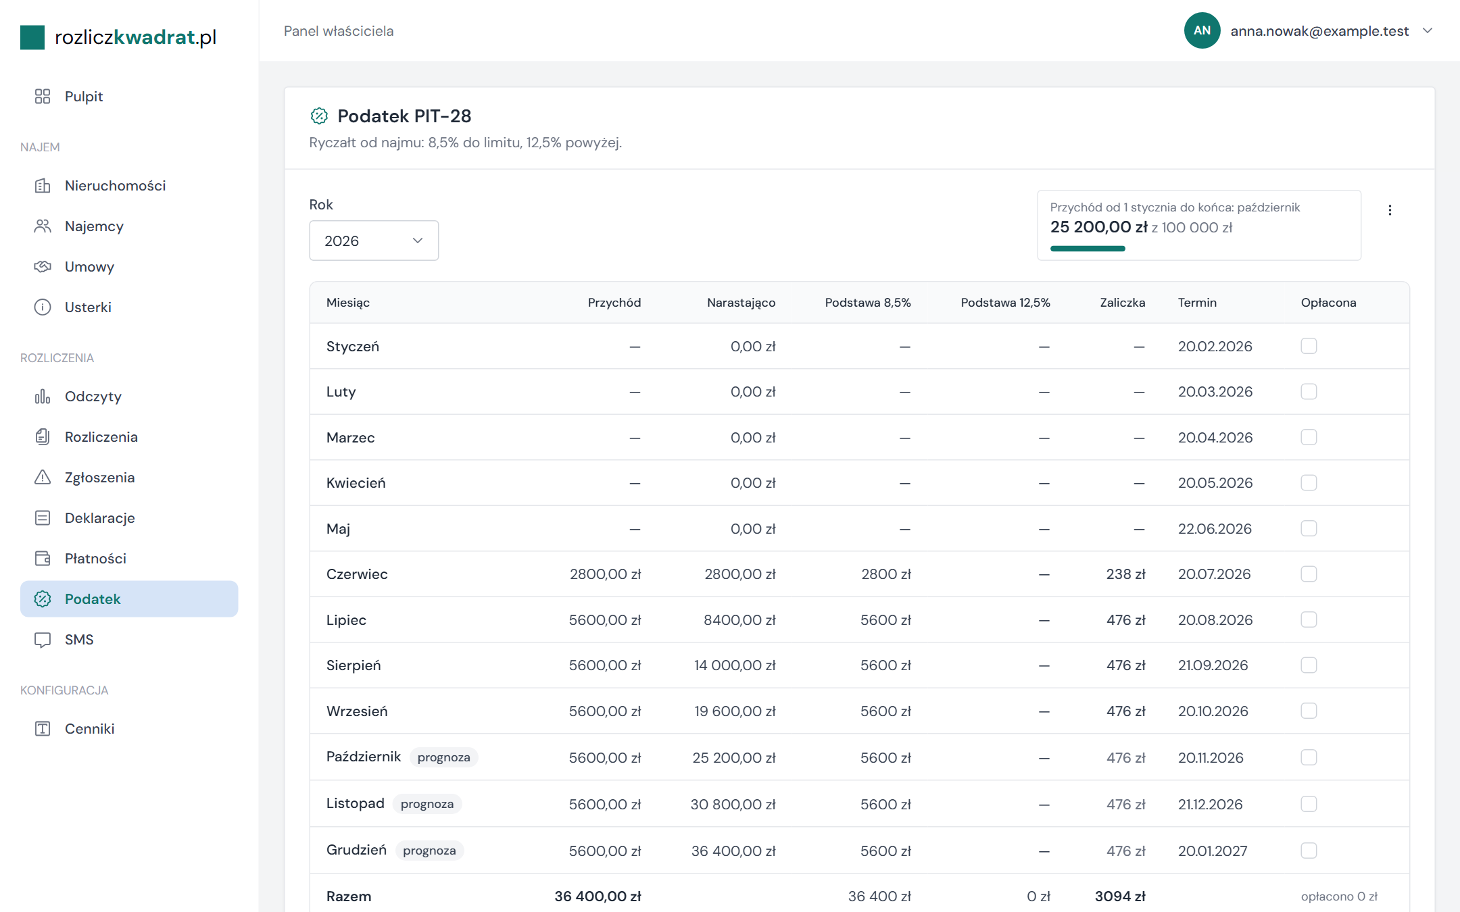The width and height of the screenshot is (1460, 912).
Task: Check the Grudzień Opłacona checkbox
Action: click(1309, 851)
